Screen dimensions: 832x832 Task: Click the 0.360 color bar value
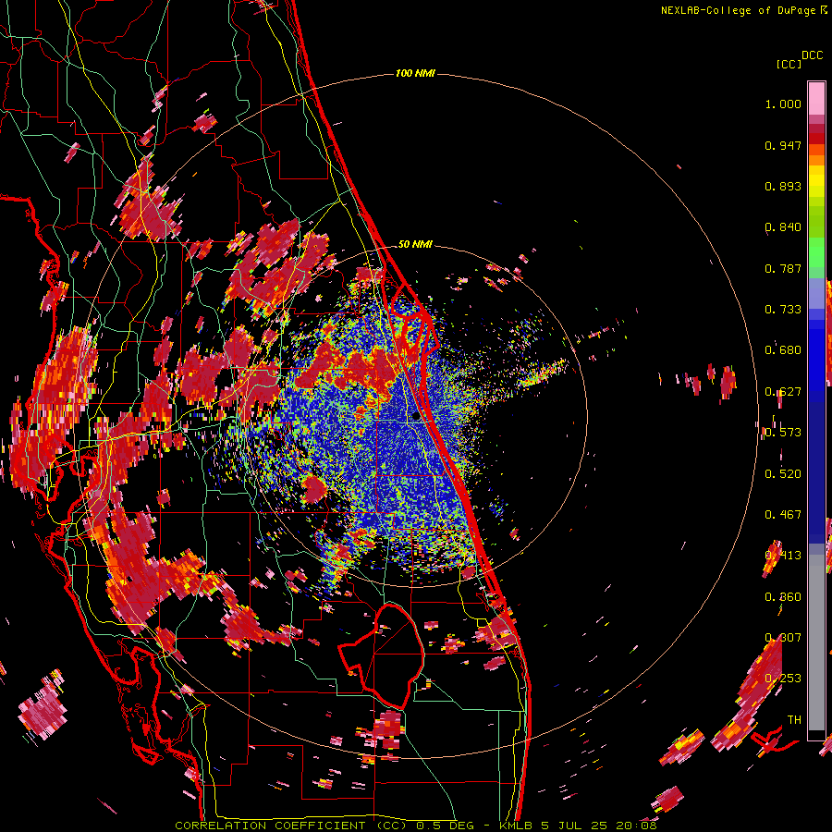click(783, 597)
